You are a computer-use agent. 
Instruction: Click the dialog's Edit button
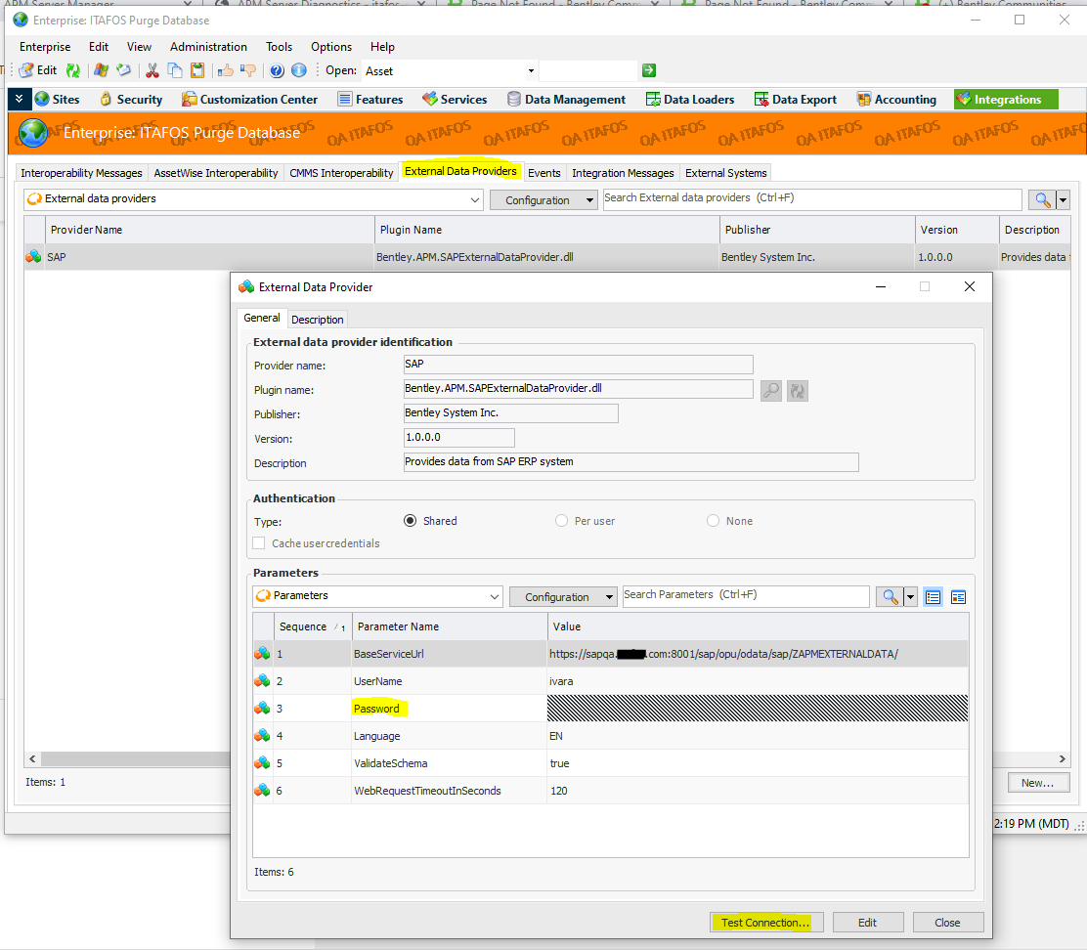click(x=868, y=923)
